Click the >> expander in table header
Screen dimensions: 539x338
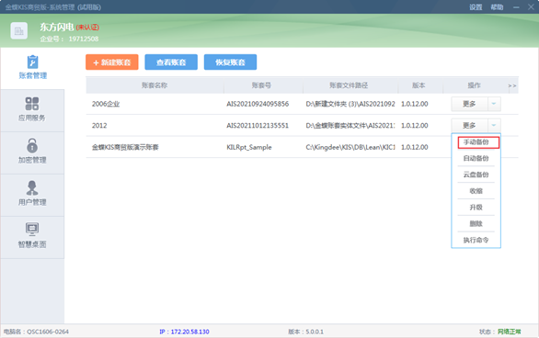512,85
